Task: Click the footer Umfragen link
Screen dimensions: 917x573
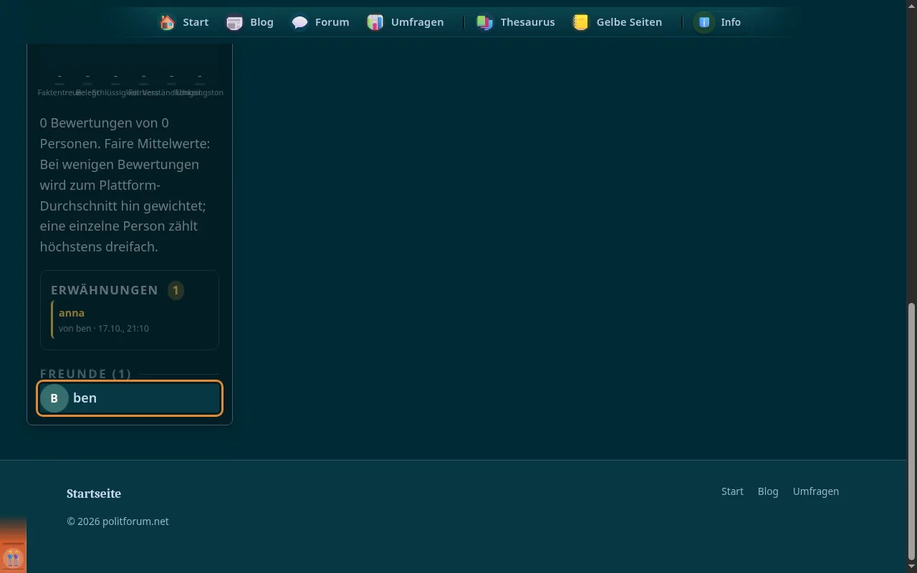Action: (x=816, y=491)
